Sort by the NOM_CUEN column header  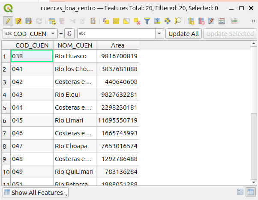(x=75, y=45)
